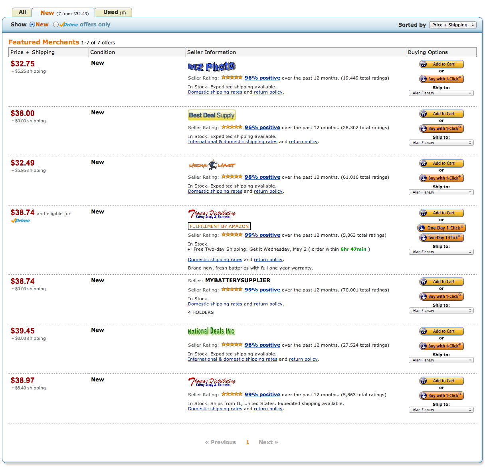
Task: Click the FULFILLMENT BY AMAZON badge
Action: 219,226
